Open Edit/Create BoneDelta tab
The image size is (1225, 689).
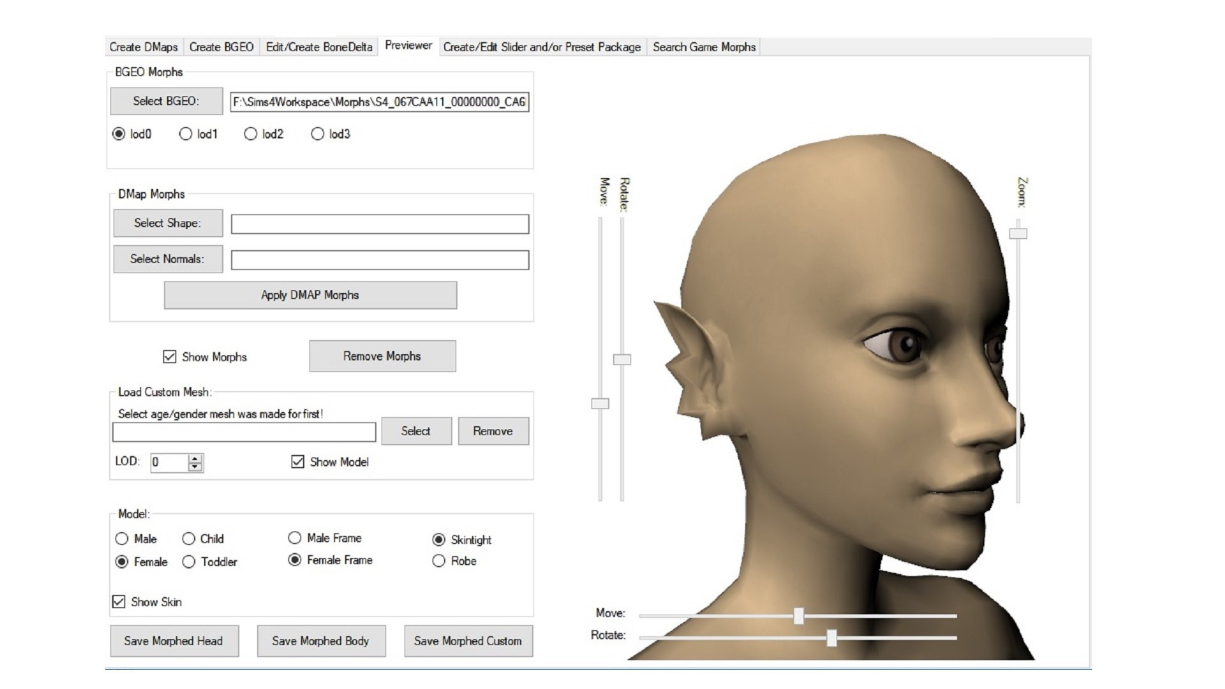click(x=319, y=47)
